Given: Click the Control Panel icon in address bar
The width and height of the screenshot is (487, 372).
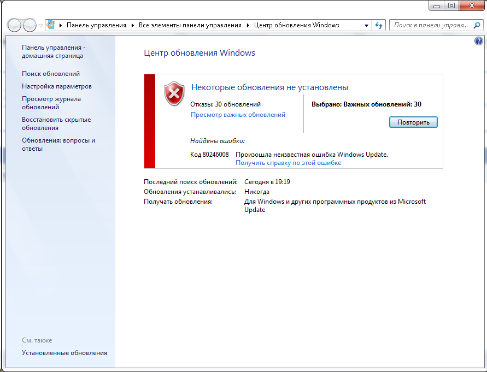Looking at the screenshot, I should point(51,25).
